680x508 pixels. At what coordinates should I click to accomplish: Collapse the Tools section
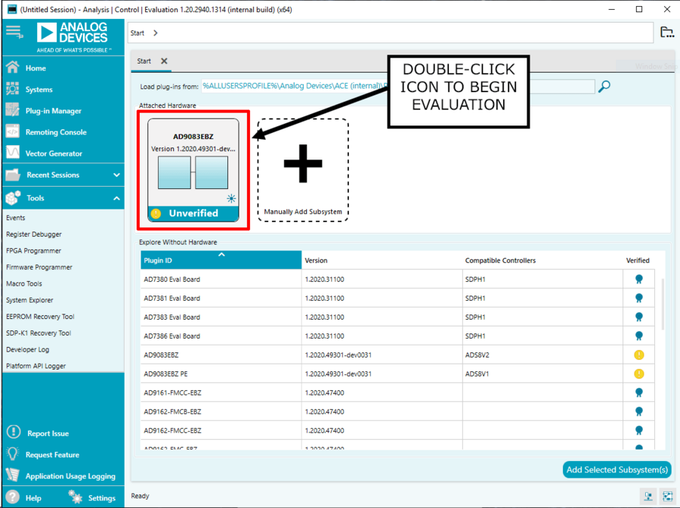(x=116, y=198)
